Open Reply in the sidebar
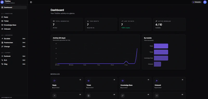Image resolution: width=208 pixels, height=99 pixels. (x=14, y=17)
